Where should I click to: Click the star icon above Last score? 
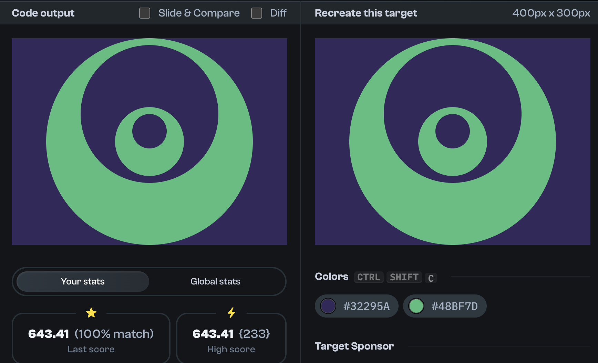point(91,313)
